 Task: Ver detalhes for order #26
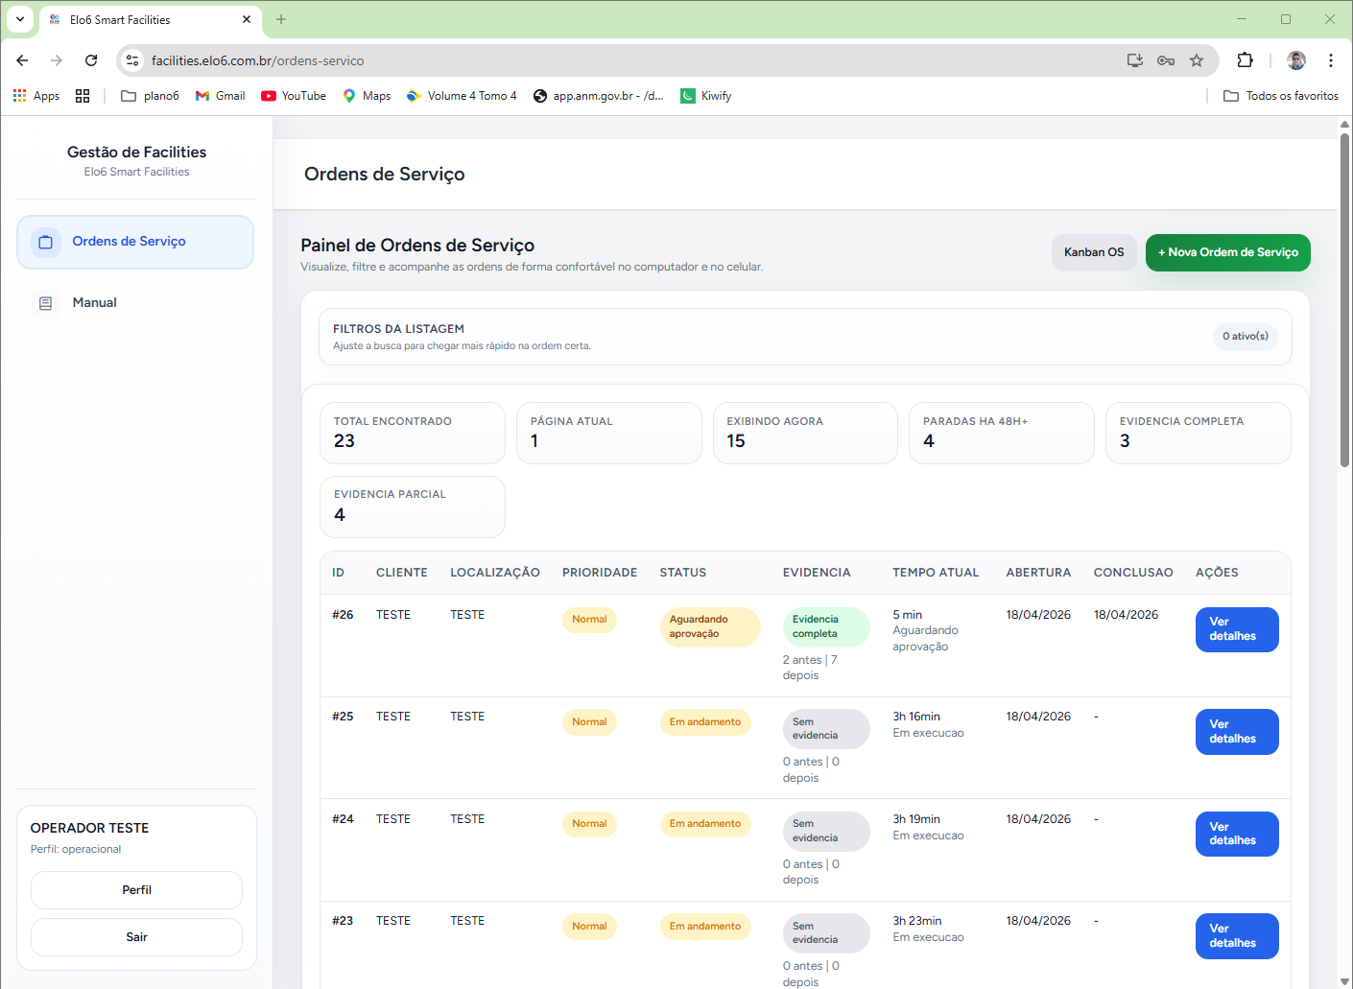click(1237, 629)
